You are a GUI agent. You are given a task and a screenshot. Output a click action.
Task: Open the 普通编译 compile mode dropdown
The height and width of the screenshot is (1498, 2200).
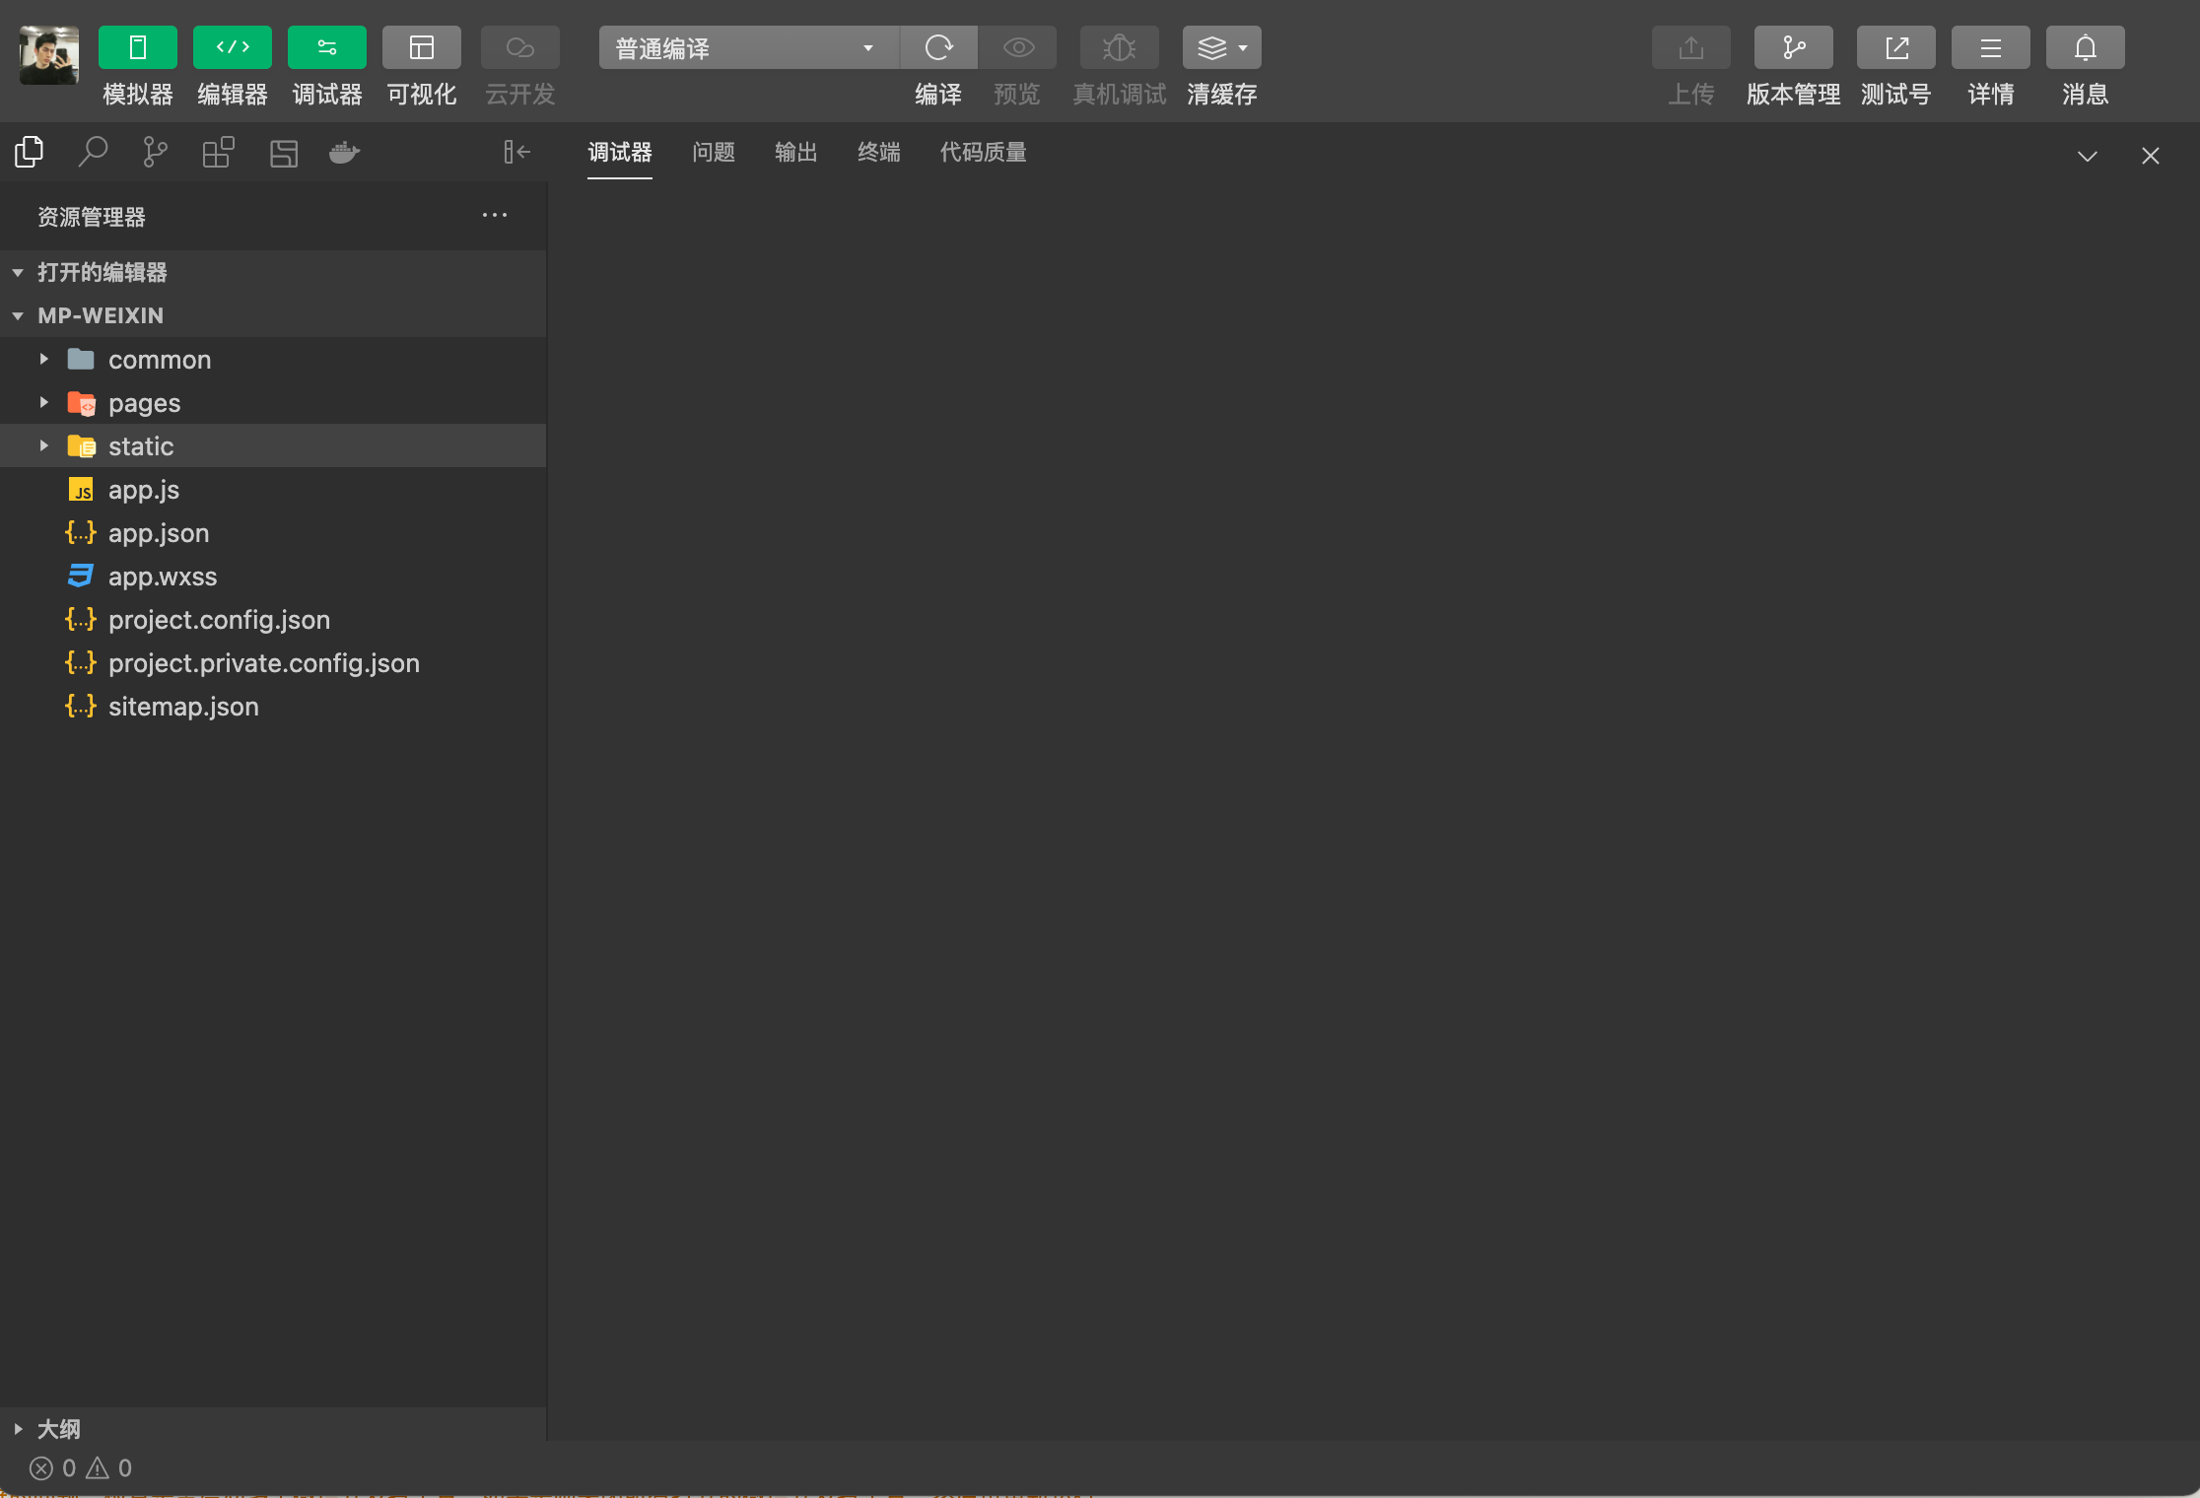(x=747, y=47)
